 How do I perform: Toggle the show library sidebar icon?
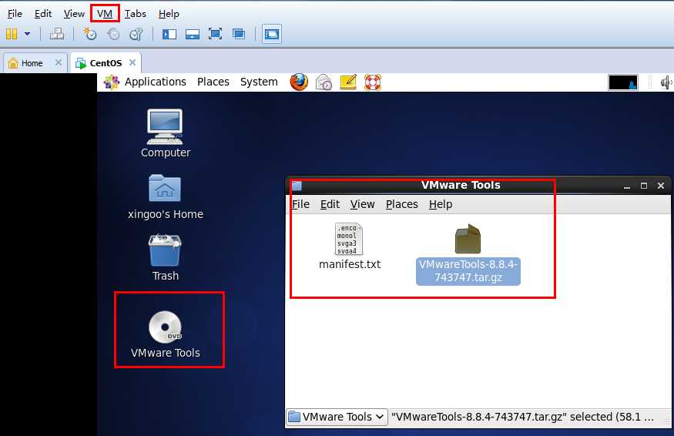click(169, 34)
